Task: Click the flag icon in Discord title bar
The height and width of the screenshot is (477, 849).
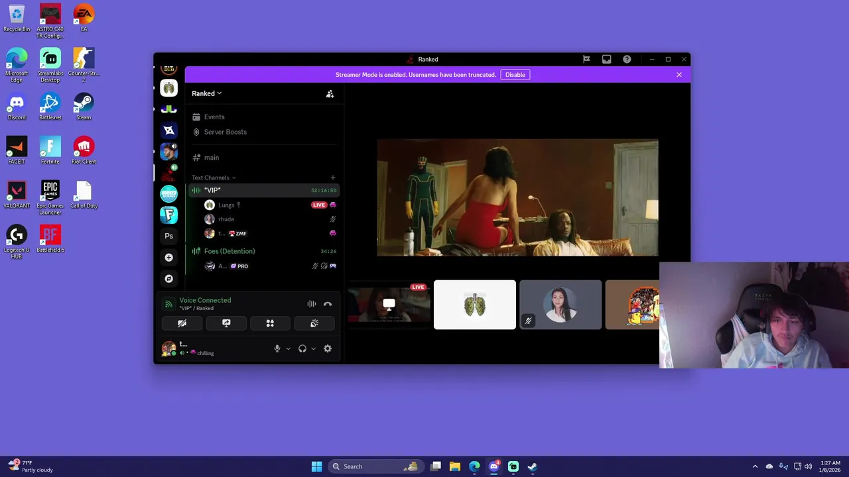Action: coord(586,59)
